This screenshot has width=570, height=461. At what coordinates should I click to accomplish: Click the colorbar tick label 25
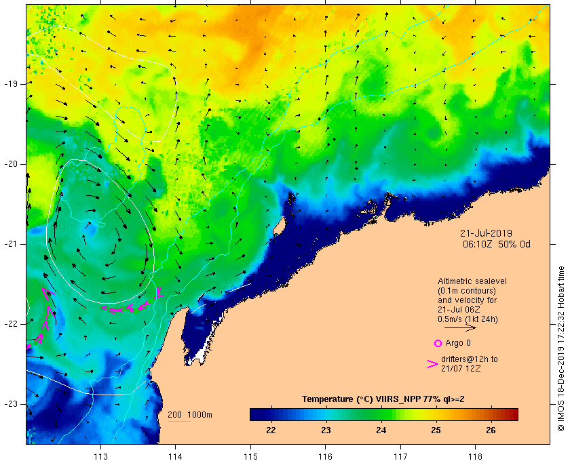tap(436, 430)
